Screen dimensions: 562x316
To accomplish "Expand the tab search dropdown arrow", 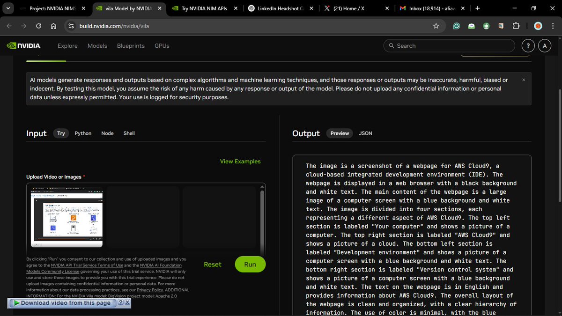I will (8, 8).
